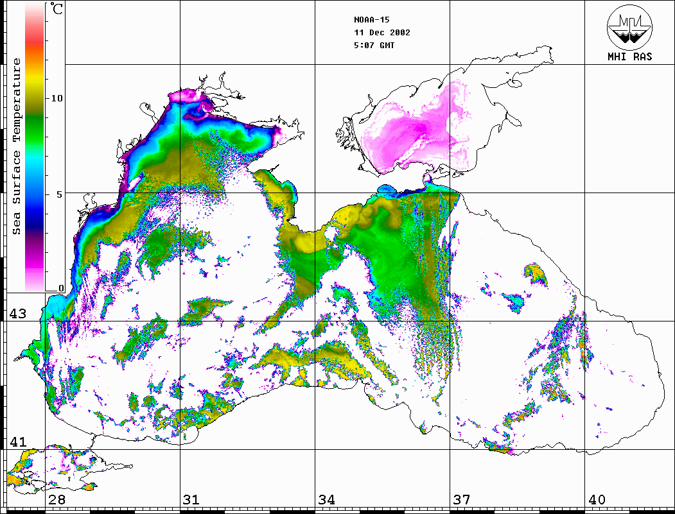Click the 'MHI RAS' caption text

click(630, 56)
